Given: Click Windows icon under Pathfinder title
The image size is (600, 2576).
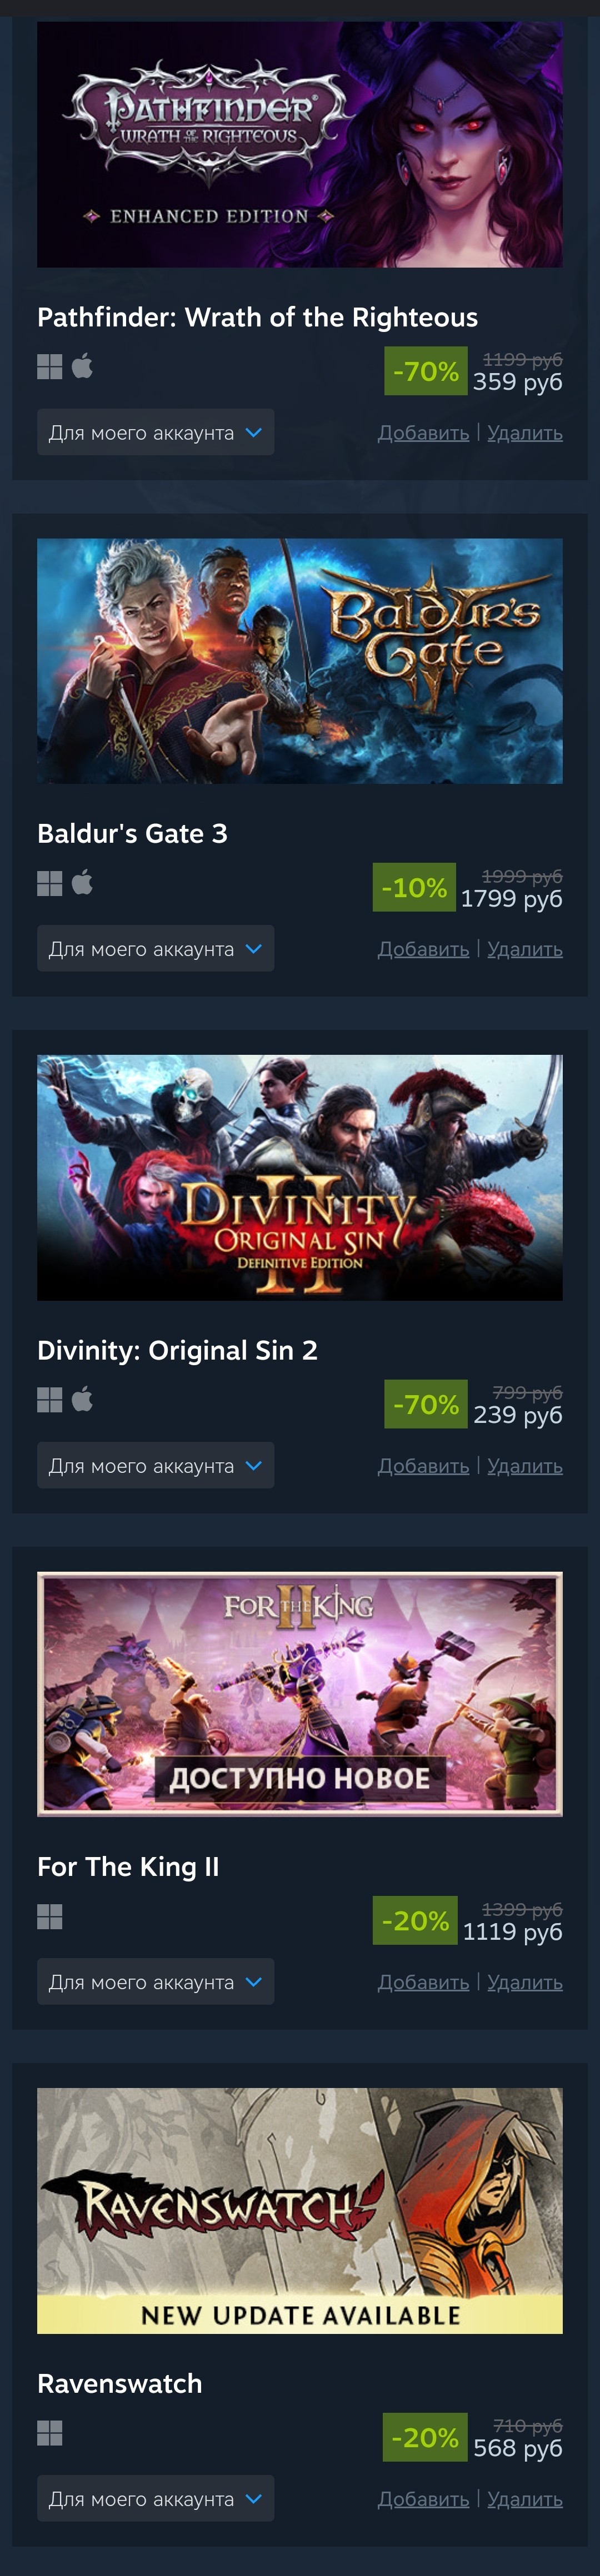Looking at the screenshot, I should click(50, 367).
